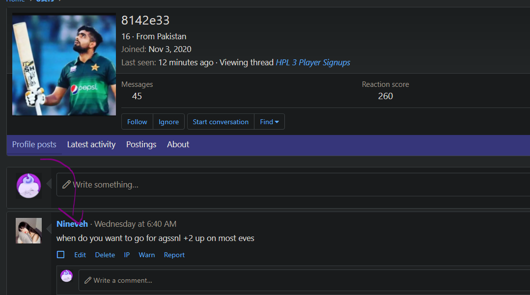Click the username heading 8142e33

click(x=145, y=21)
